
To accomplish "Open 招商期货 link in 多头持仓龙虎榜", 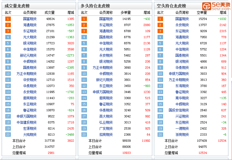I will [106, 135].
